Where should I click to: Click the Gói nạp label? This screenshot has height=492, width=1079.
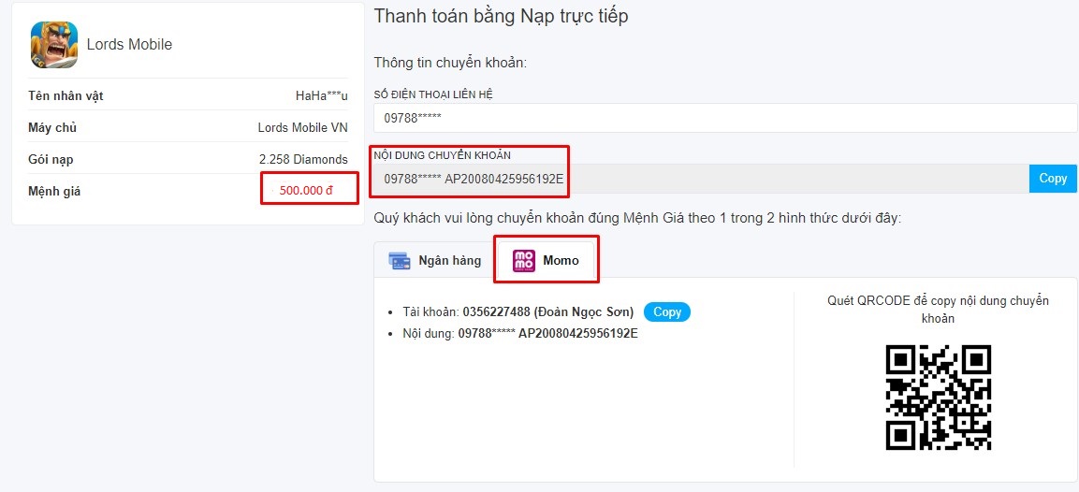pos(51,159)
